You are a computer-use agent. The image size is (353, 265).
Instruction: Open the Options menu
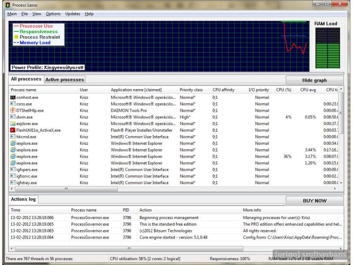point(53,14)
